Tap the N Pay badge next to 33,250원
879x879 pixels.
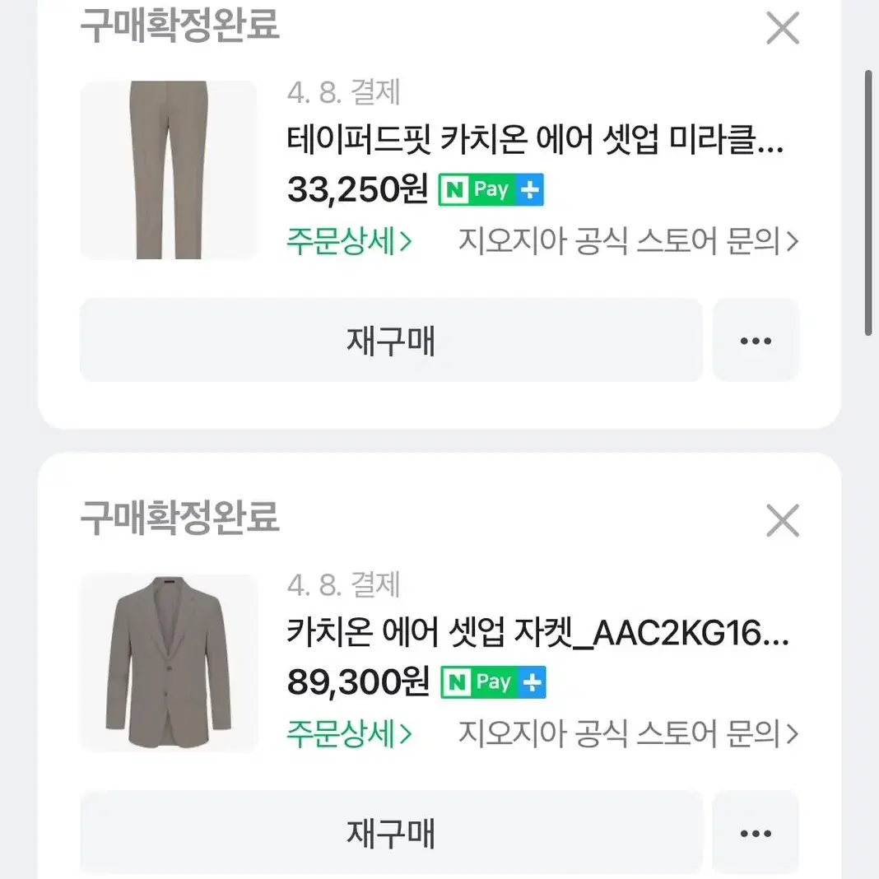pos(491,190)
